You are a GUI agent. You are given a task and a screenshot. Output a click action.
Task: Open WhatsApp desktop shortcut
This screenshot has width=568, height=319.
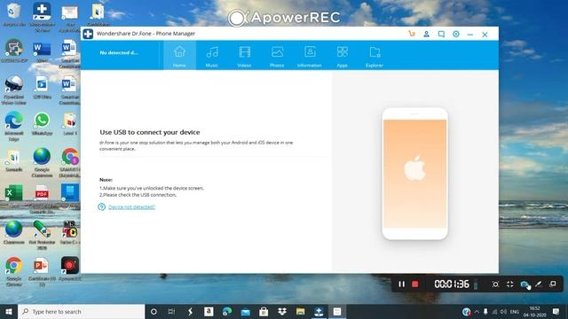click(x=42, y=124)
